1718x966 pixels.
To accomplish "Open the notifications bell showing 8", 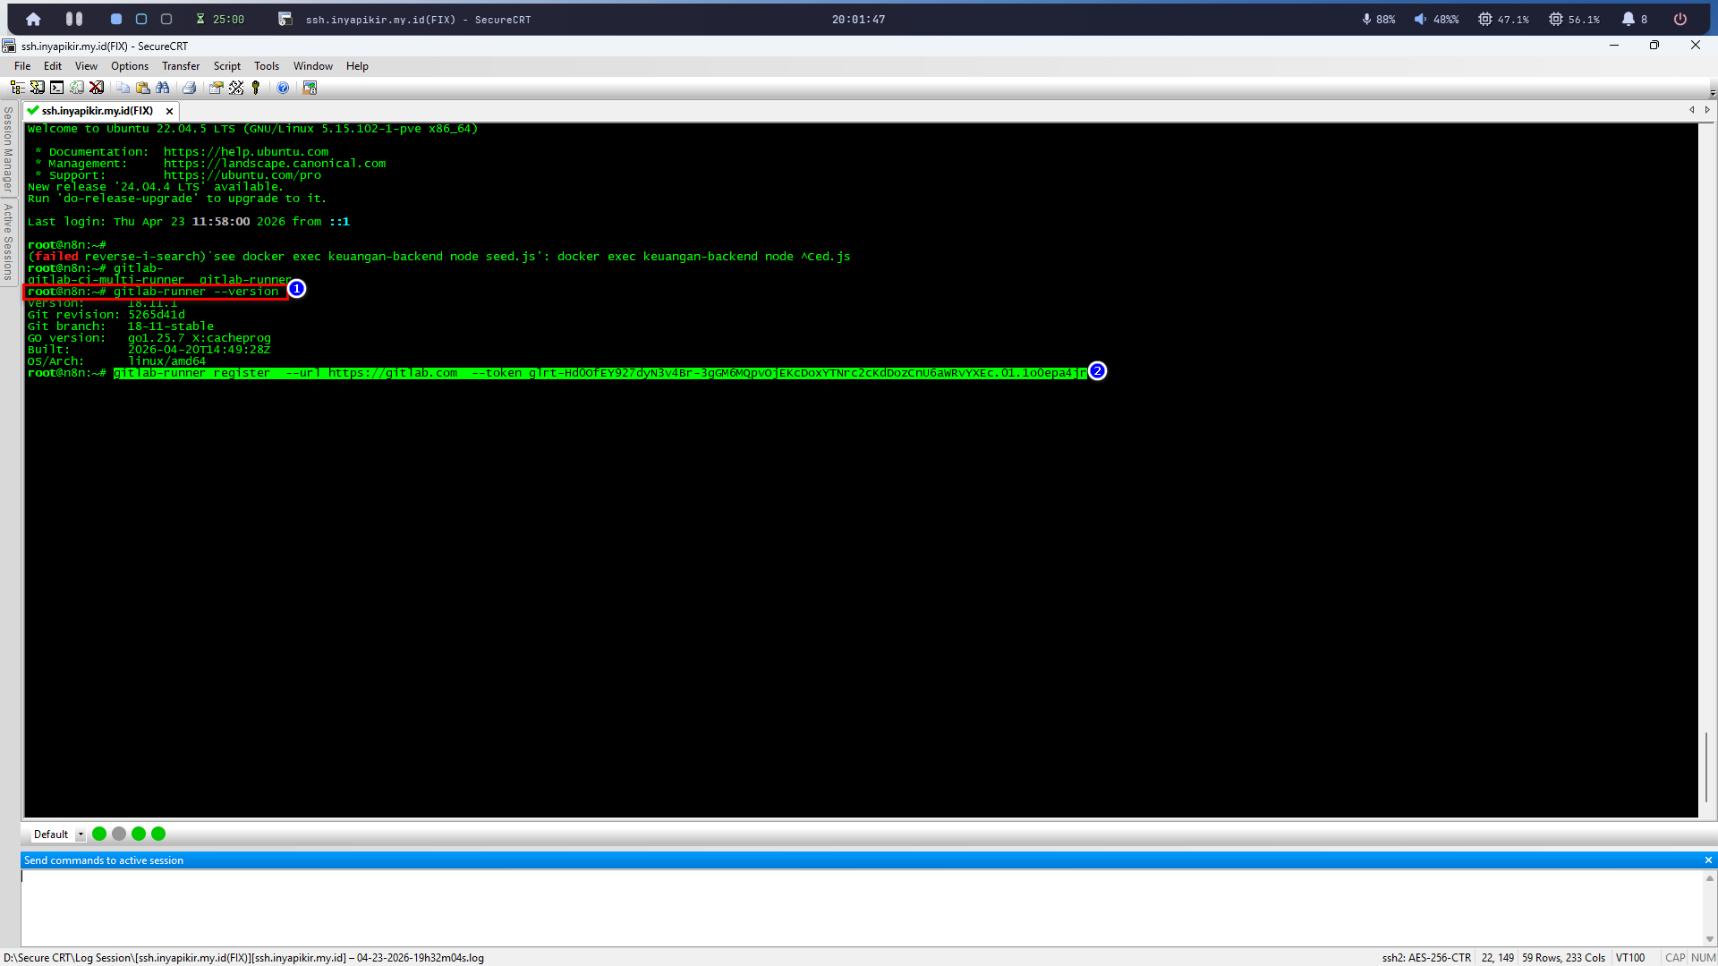I will [x=1635, y=19].
